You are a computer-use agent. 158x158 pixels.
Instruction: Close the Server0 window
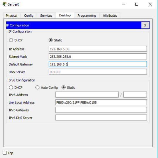click(x=150, y=4)
